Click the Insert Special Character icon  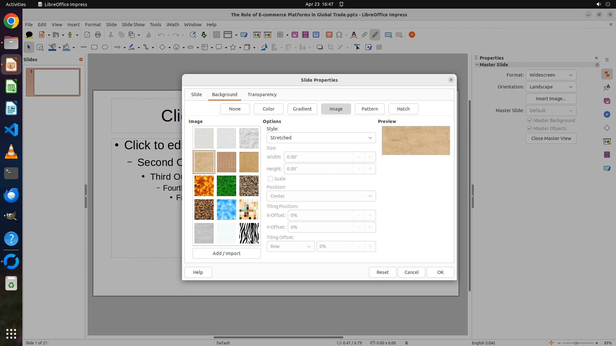click(x=339, y=35)
